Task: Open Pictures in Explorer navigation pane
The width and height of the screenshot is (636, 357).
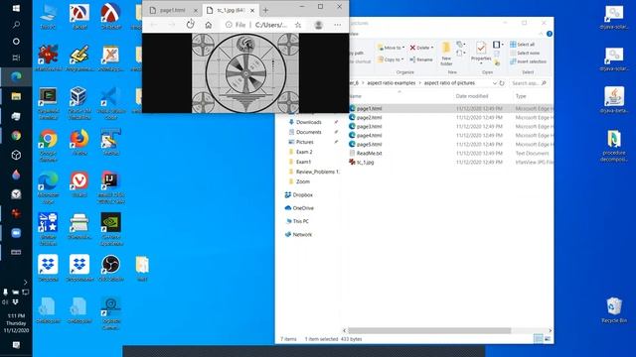Action: click(304, 142)
